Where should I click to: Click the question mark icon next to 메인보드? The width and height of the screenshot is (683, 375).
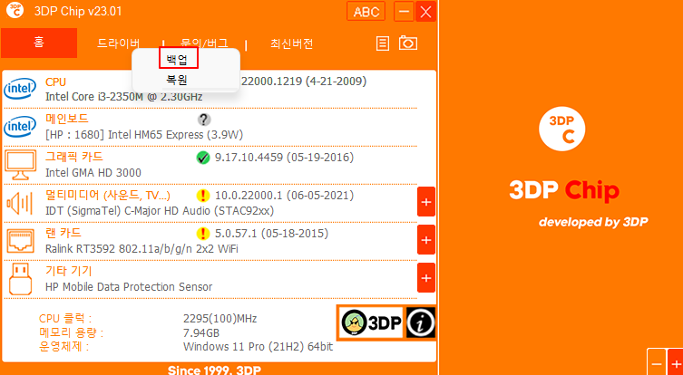(x=204, y=120)
